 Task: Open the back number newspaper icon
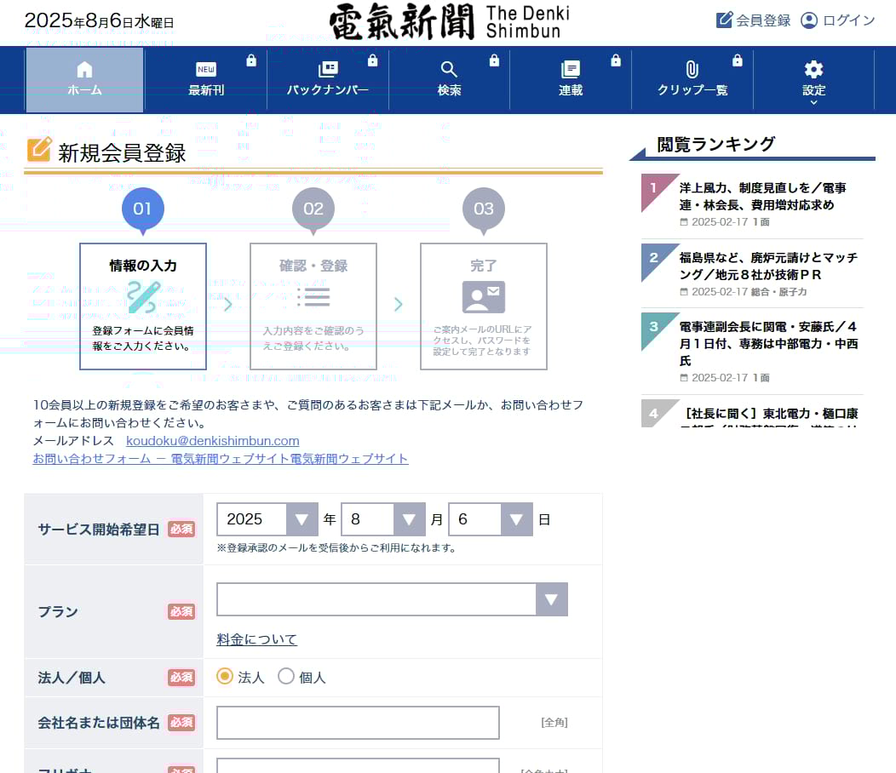pos(328,70)
